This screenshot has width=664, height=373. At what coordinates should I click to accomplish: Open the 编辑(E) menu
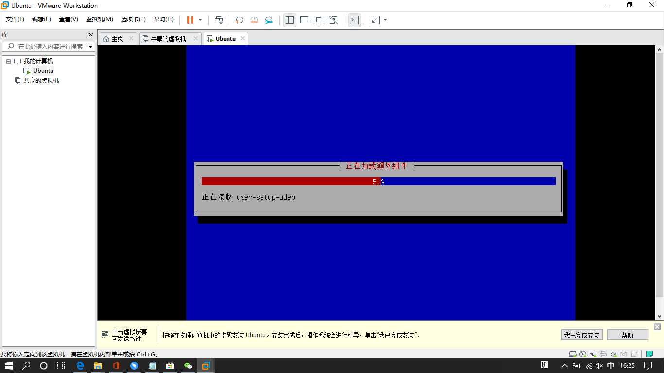click(x=41, y=19)
